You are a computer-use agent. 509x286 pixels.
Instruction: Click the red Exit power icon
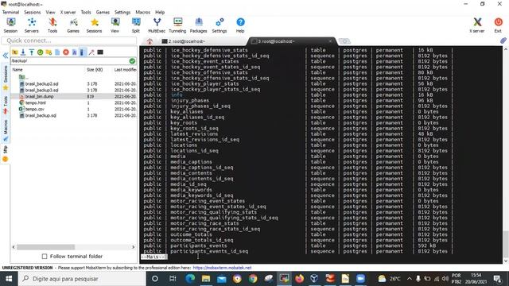pyautogui.click(x=498, y=25)
